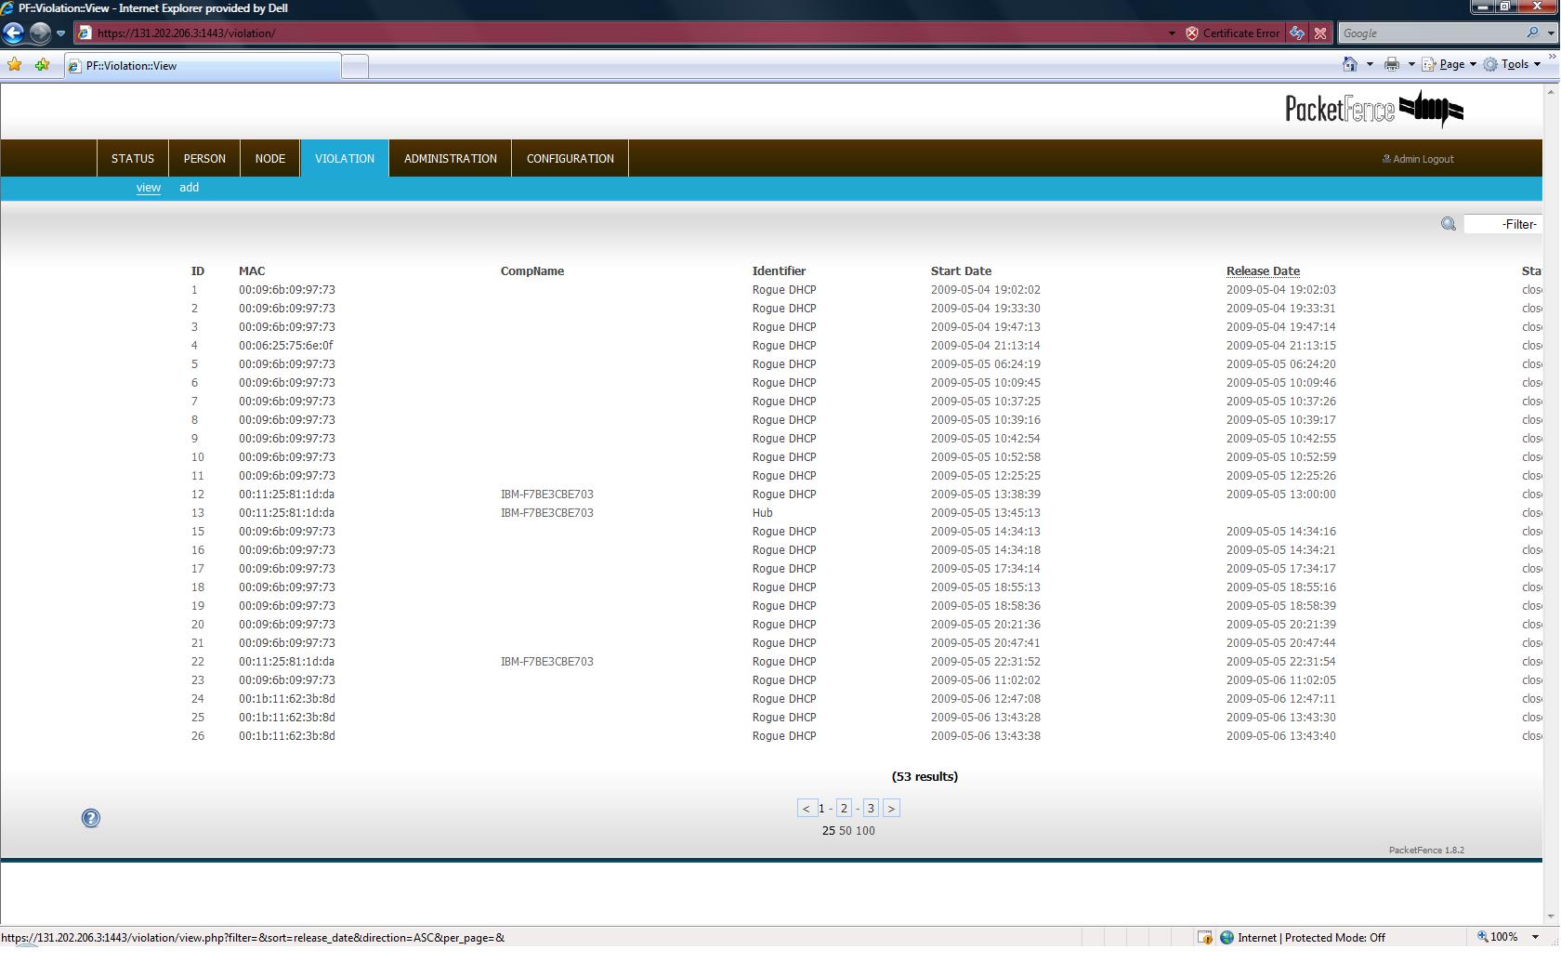1561x976 pixels.
Task: Go to results page 2
Action: [x=844, y=809]
